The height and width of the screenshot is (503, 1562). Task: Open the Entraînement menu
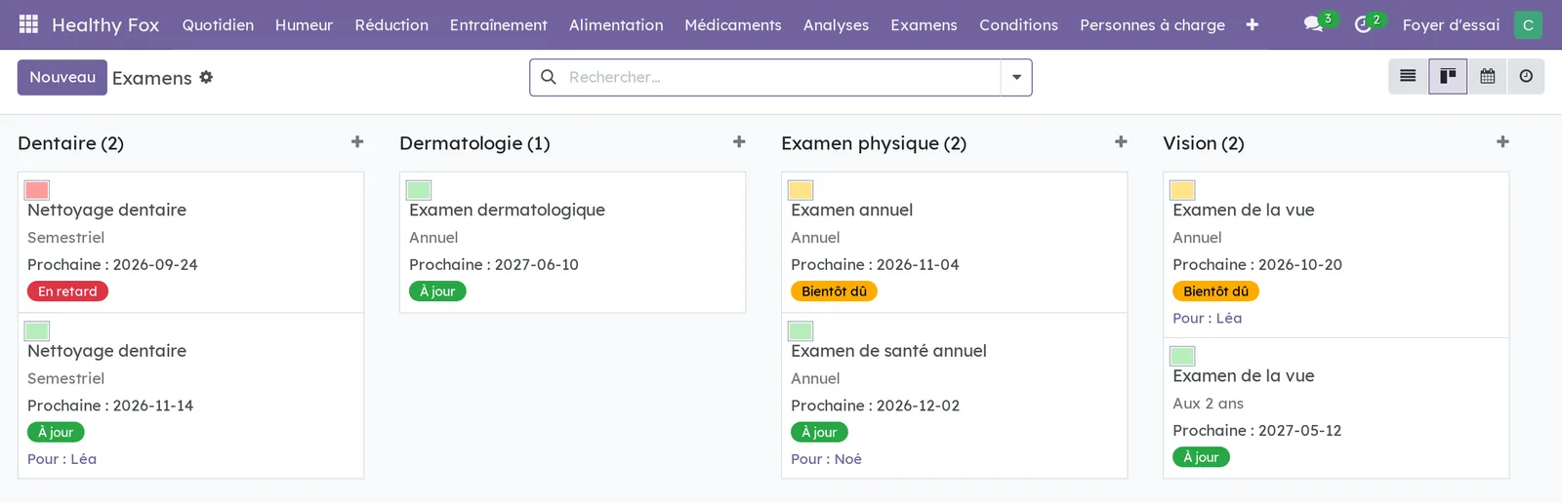(498, 24)
